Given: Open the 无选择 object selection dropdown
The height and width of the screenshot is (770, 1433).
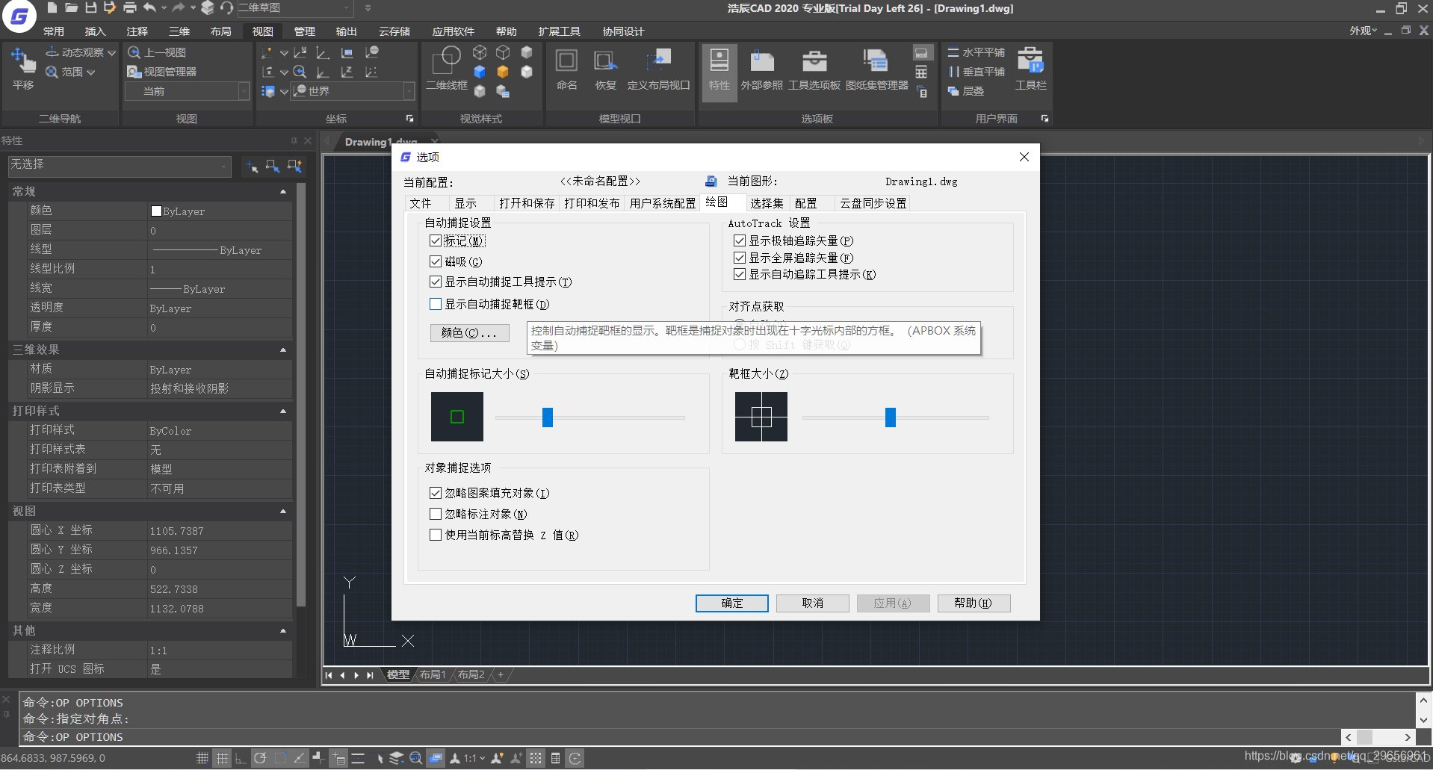Looking at the screenshot, I should (120, 166).
